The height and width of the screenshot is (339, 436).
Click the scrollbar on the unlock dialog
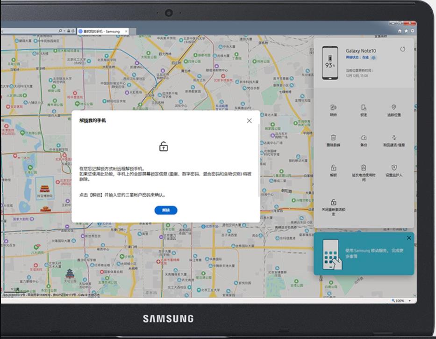point(259,160)
